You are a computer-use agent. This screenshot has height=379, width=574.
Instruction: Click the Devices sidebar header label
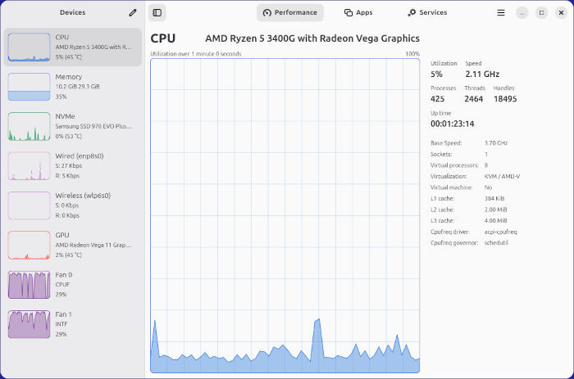72,13
